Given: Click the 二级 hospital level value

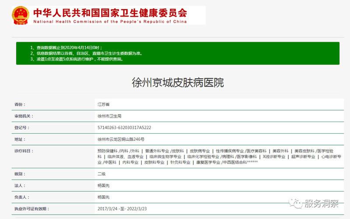Looking at the screenshot, I should (x=101, y=174).
